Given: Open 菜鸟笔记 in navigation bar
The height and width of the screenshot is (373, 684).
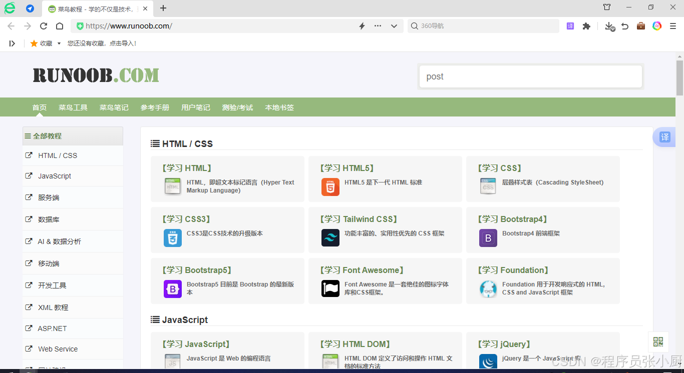Looking at the screenshot, I should (114, 107).
